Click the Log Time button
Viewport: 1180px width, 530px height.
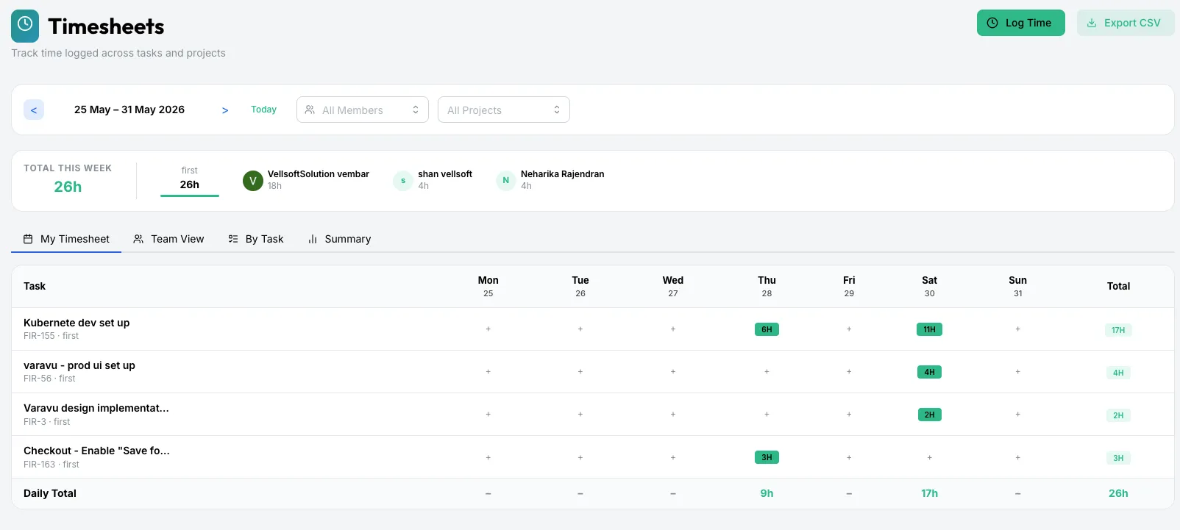[1021, 23]
